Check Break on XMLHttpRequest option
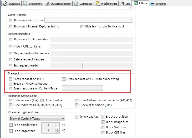The width and height of the screenshot is (192, 138). pos(11,84)
